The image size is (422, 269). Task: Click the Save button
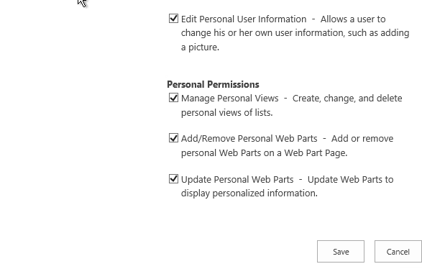point(341,252)
